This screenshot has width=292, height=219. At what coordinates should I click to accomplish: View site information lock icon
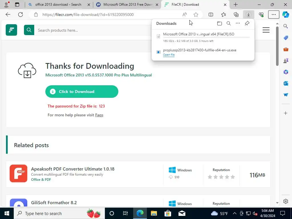coord(36,15)
